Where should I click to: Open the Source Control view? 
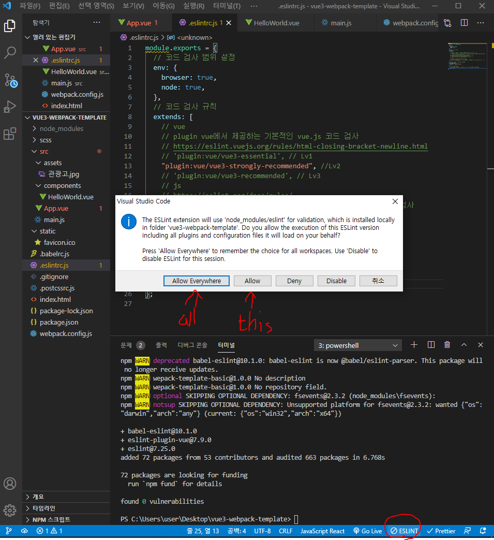(10, 80)
